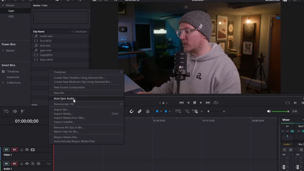Screen dimensions: 304x171
Task: Click the full extent zoom icon
Action: pos(178,111)
